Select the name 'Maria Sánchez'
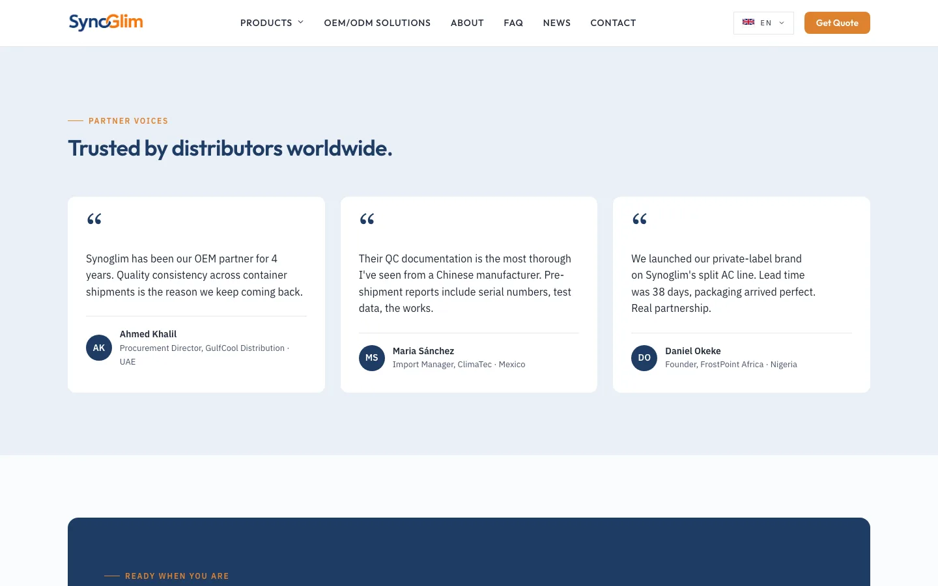 423,351
